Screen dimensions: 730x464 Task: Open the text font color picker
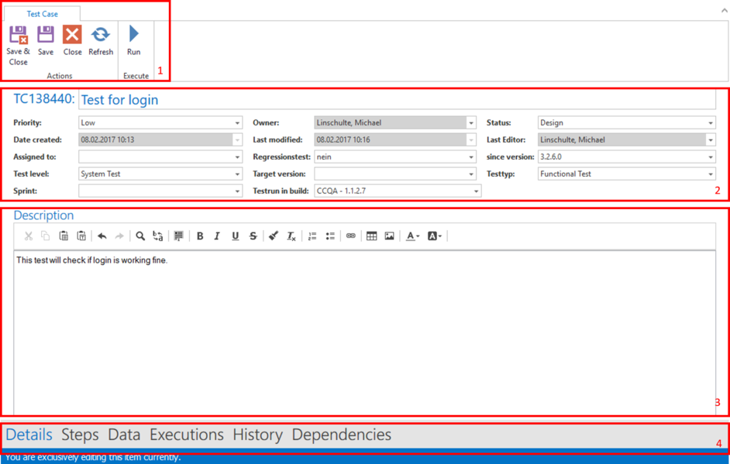[x=413, y=236]
